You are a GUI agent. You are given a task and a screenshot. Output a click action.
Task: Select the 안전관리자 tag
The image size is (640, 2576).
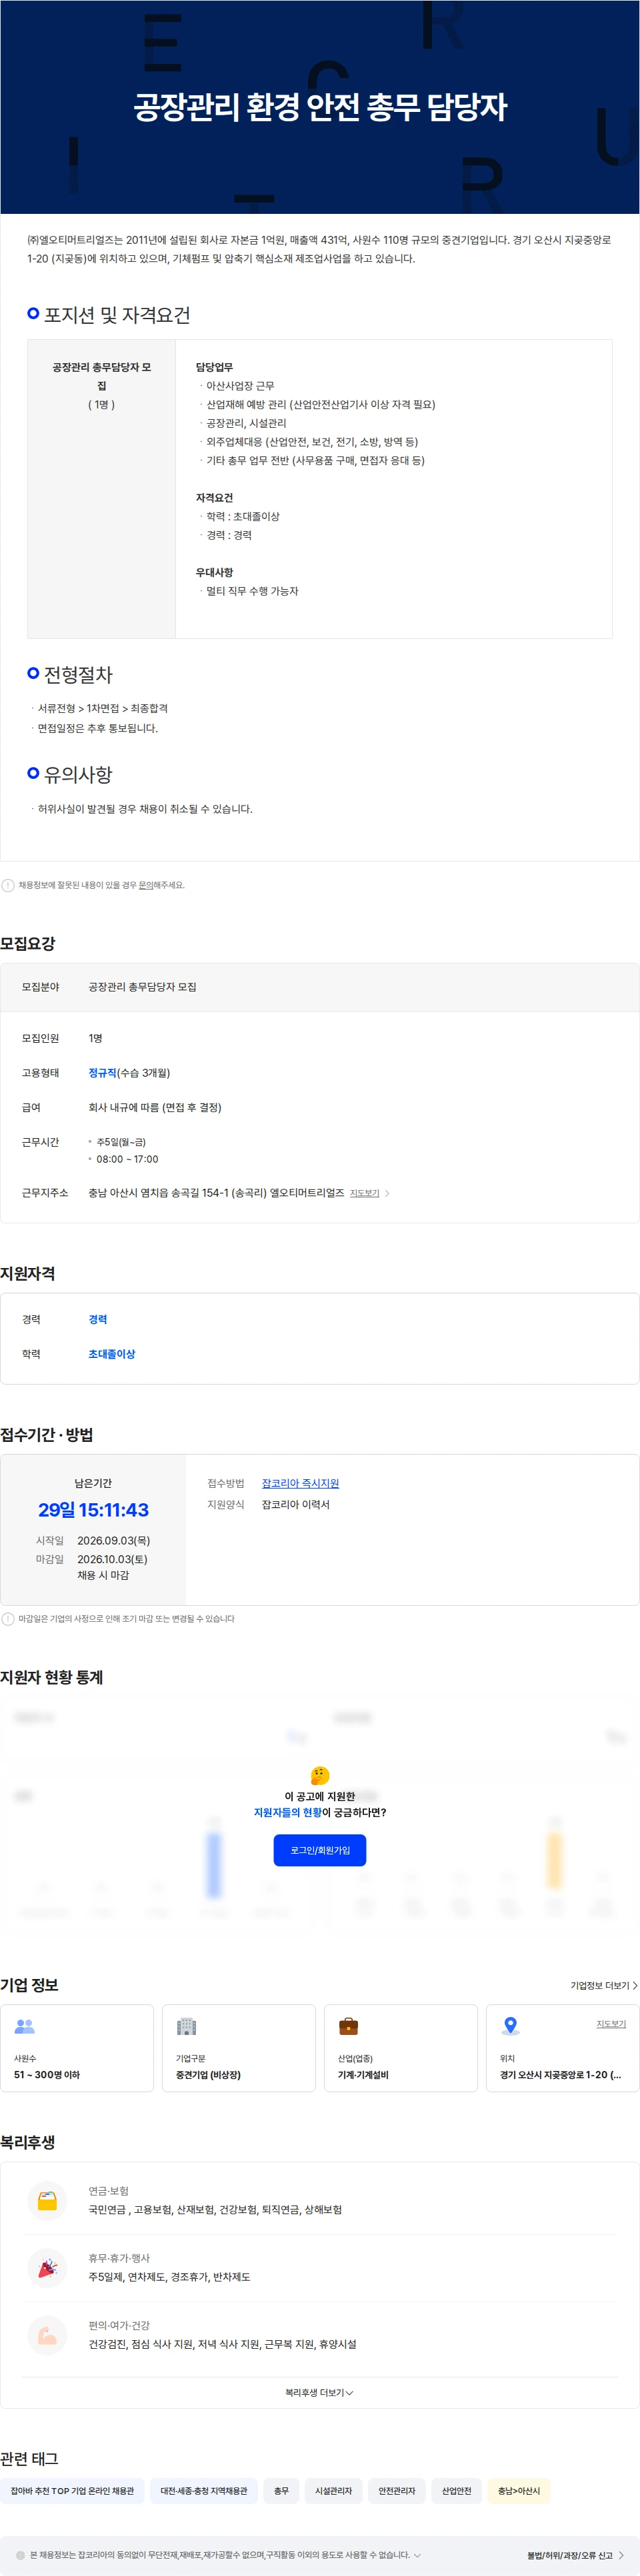(397, 2491)
